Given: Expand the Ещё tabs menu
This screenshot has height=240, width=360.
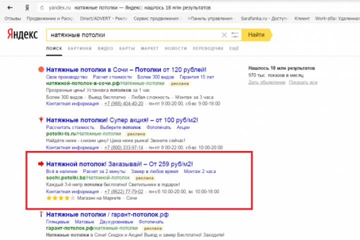Looking at the screenshot, I should tap(234, 48).
